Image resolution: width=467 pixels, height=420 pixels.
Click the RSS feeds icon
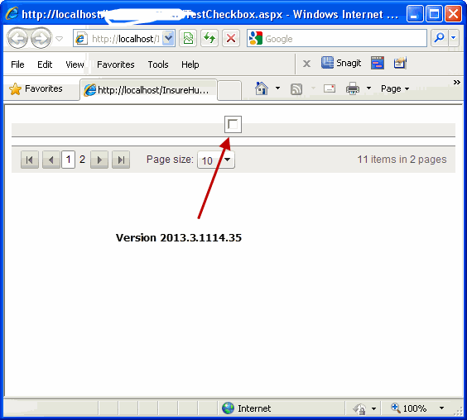[296, 89]
